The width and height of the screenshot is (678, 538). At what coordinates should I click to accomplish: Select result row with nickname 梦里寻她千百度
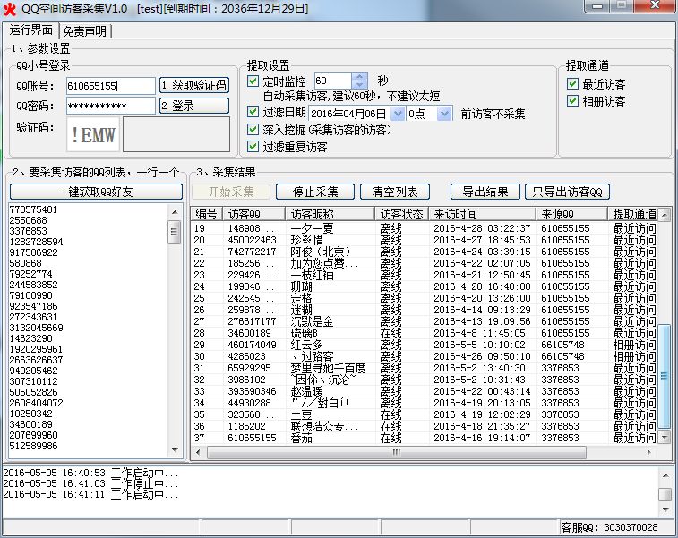pos(424,368)
